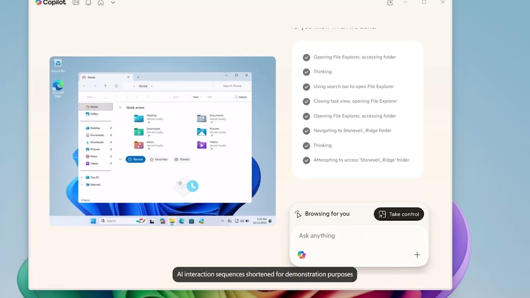Click the cursor icon next to Browsing for you

click(x=298, y=214)
